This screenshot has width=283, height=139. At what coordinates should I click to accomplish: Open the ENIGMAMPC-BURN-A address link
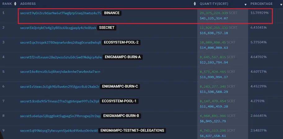[x=61, y=57]
